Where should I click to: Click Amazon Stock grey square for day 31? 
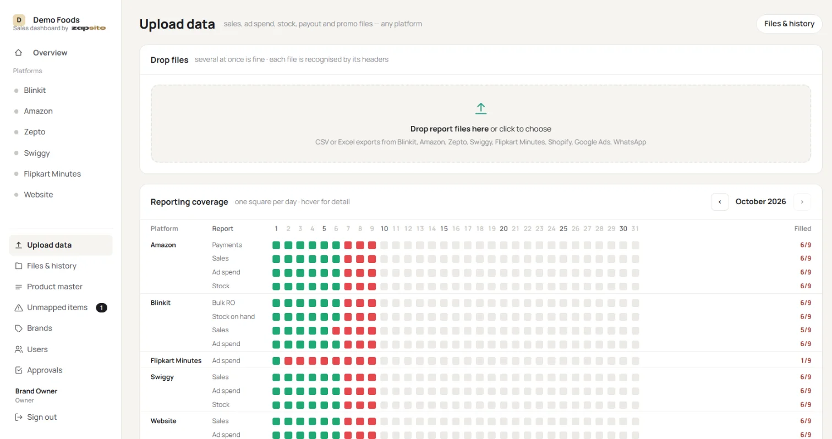(x=636, y=286)
